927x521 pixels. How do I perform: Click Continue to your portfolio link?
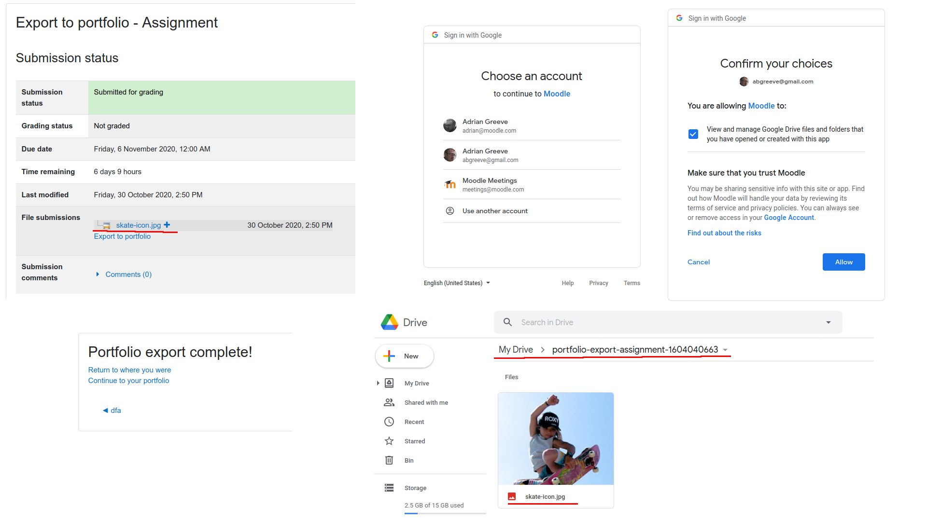(128, 380)
